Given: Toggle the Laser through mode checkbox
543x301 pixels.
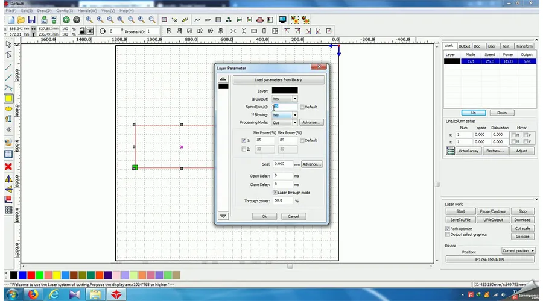Looking at the screenshot, I should pyautogui.click(x=276, y=192).
